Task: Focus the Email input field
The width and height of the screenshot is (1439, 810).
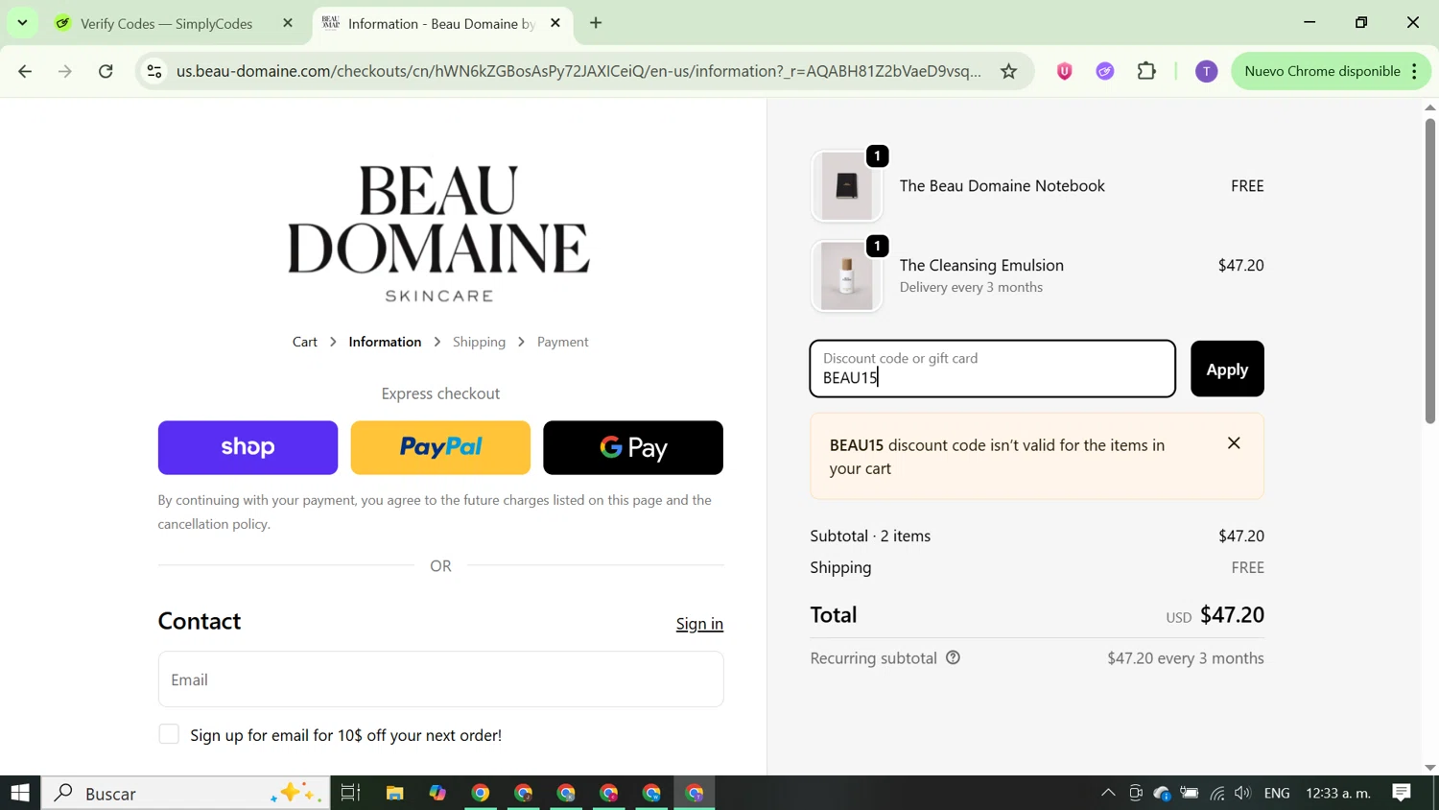Action: click(x=440, y=679)
